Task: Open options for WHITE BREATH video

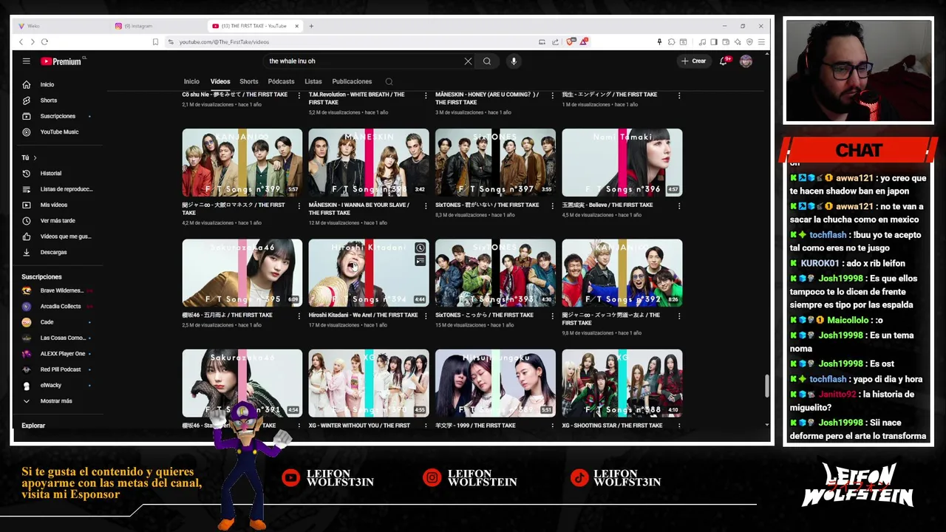Action: tap(425, 95)
